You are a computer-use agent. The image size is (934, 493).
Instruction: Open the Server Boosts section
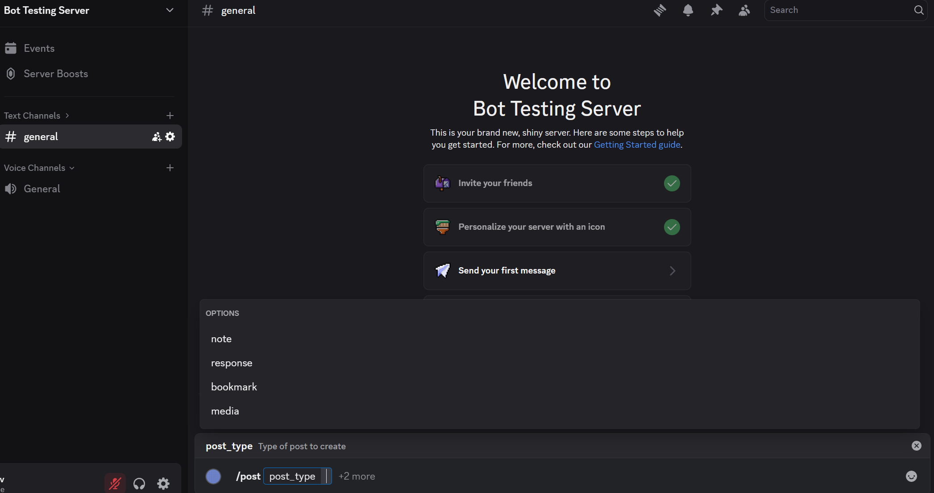[55, 74]
